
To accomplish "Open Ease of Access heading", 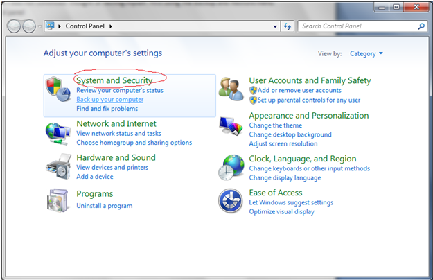I will (276, 193).
